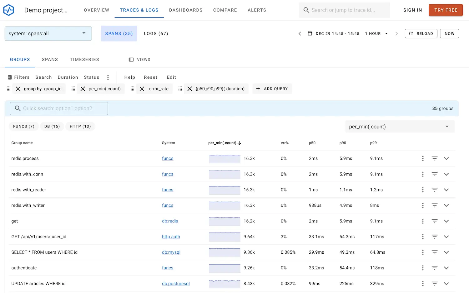The height and width of the screenshot is (293, 469).
Task: Click the Uptrace logo icon
Action: point(9,10)
